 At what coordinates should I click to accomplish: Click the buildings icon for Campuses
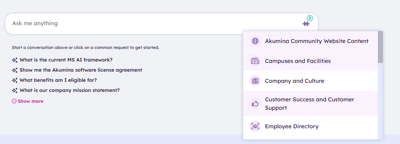coord(255,61)
